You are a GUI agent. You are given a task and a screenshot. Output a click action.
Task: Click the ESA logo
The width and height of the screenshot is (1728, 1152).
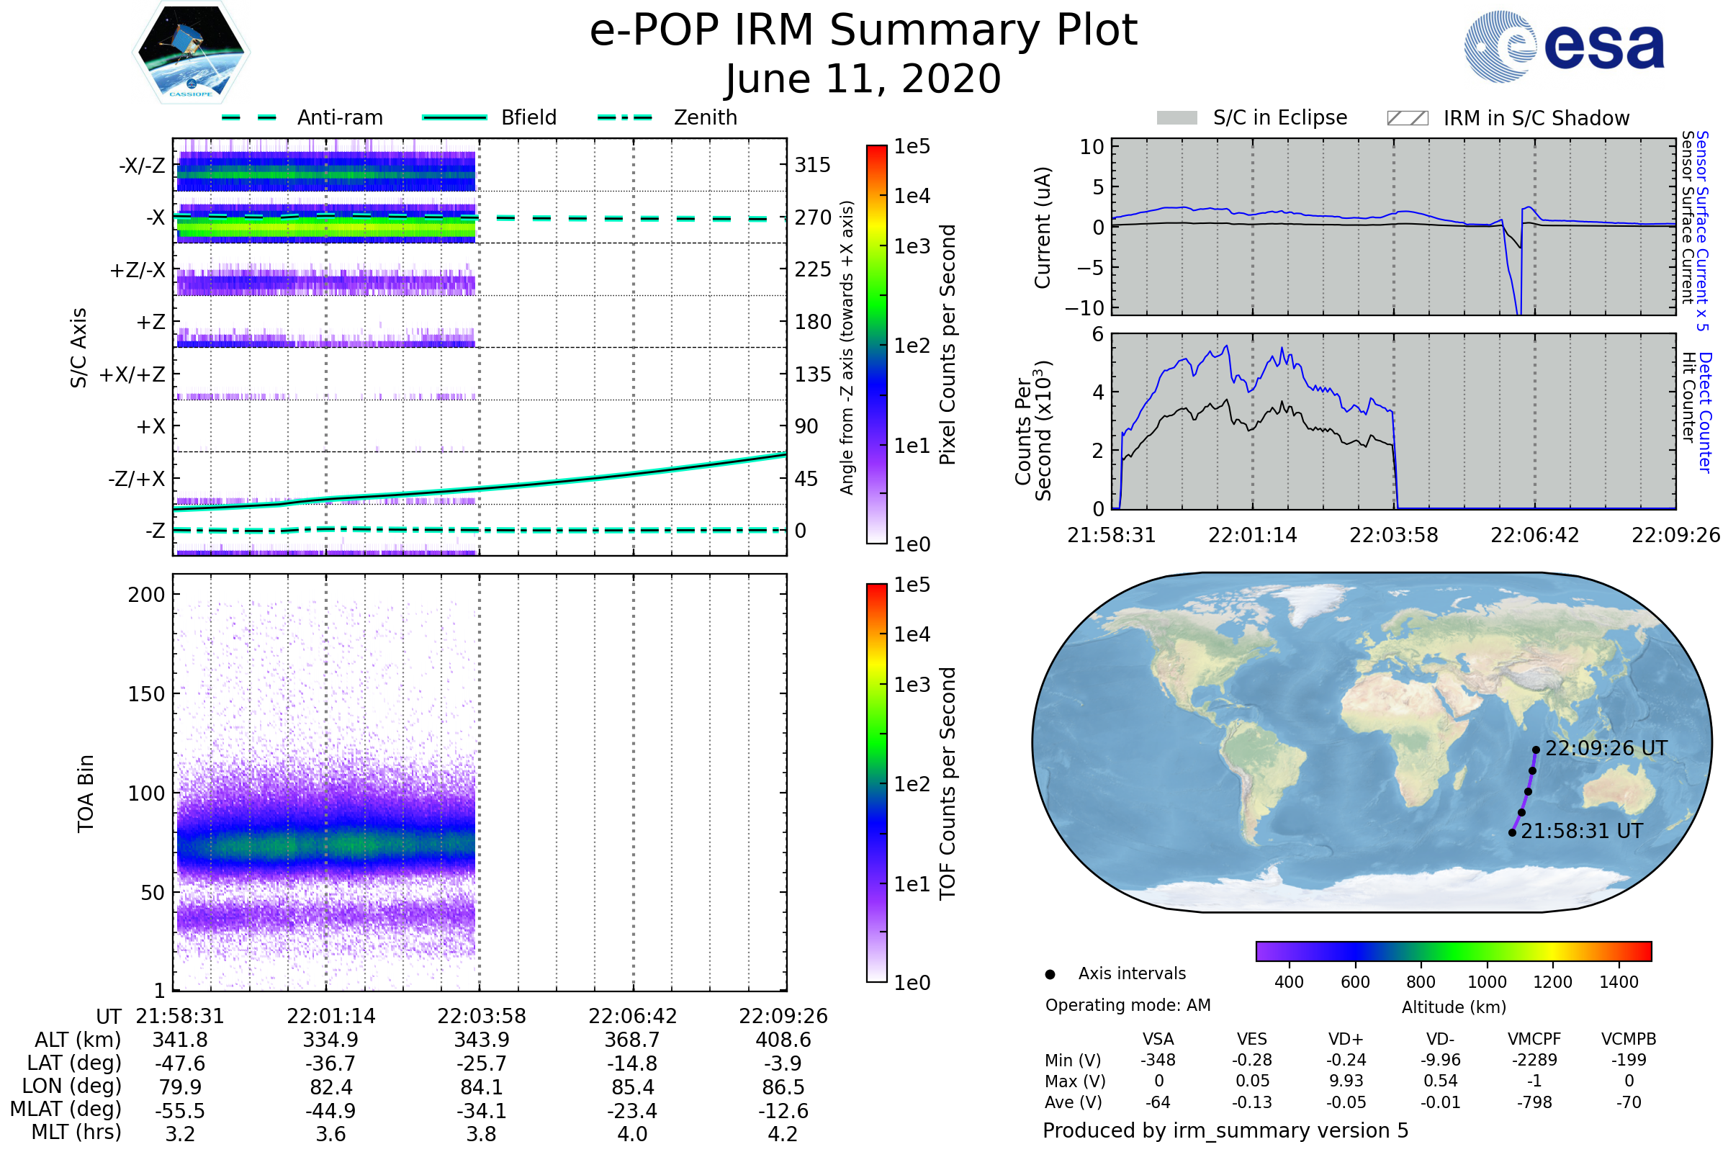(x=1565, y=45)
